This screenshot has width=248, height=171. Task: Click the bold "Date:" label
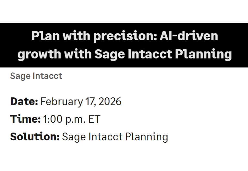[x=24, y=101]
